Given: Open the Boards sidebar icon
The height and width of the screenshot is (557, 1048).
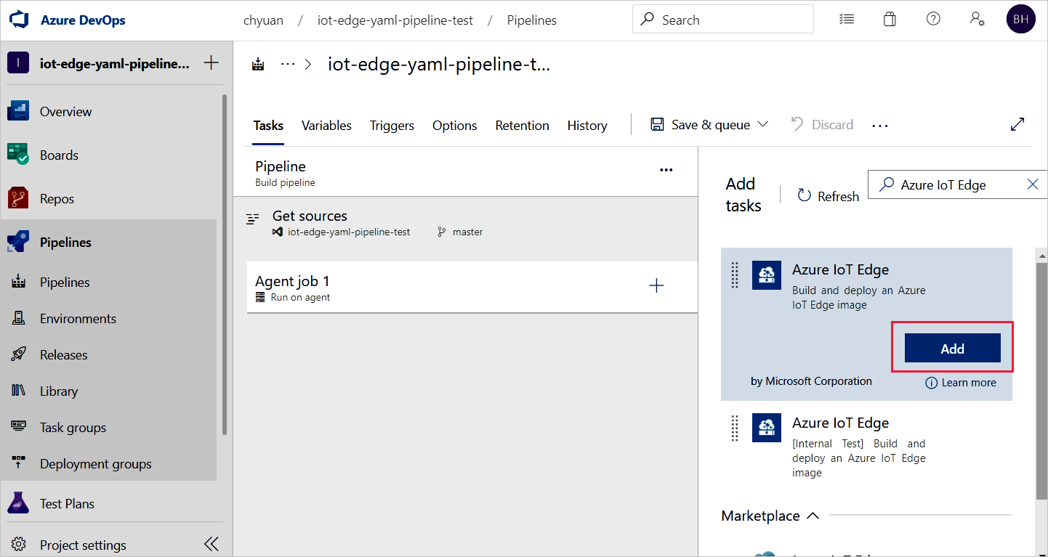Looking at the screenshot, I should click(18, 155).
